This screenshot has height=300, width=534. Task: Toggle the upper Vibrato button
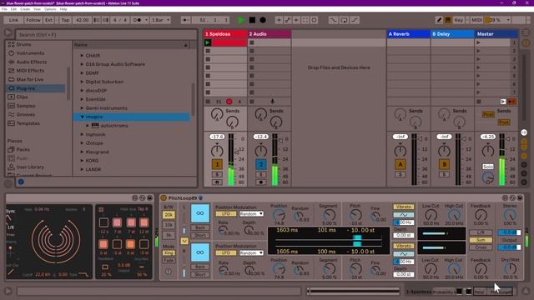[x=404, y=207]
